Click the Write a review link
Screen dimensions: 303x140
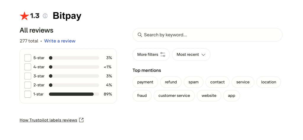coord(60,41)
